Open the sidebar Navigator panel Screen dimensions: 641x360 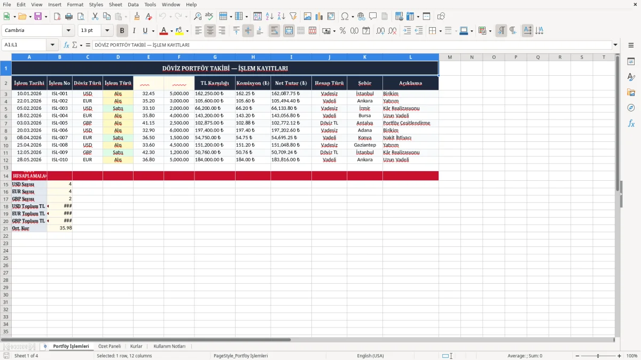(631, 108)
